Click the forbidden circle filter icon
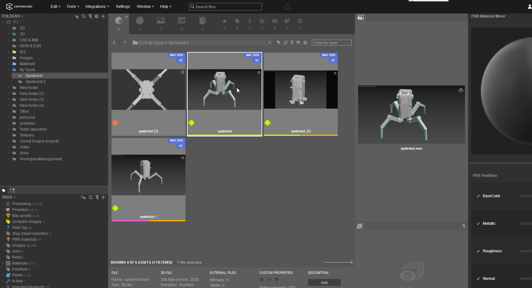The height and width of the screenshot is (288, 532). click(300, 21)
